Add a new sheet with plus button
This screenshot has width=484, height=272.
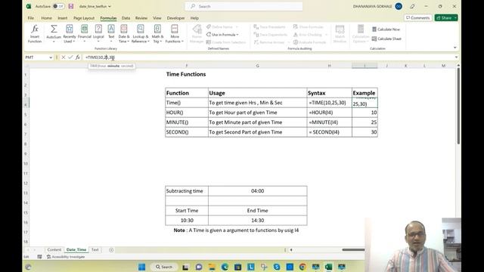tap(111, 250)
